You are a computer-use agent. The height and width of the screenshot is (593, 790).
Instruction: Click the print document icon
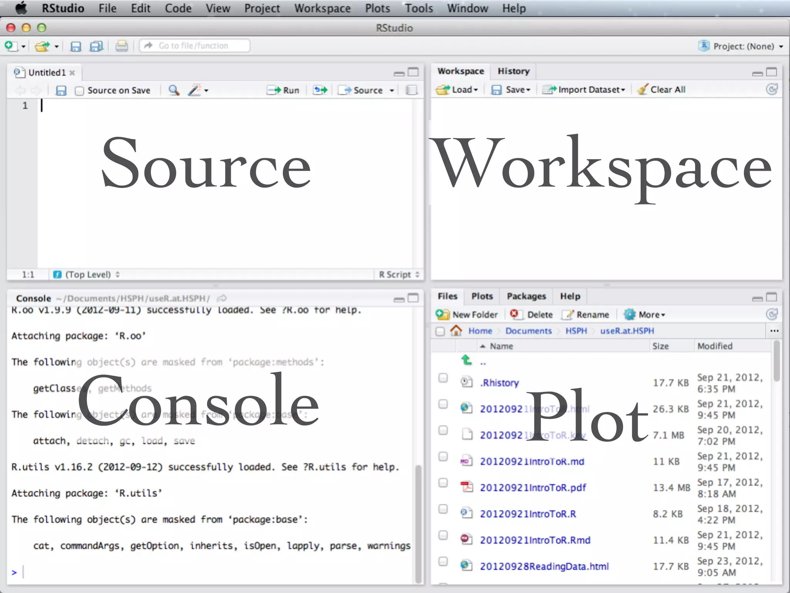[x=122, y=46]
